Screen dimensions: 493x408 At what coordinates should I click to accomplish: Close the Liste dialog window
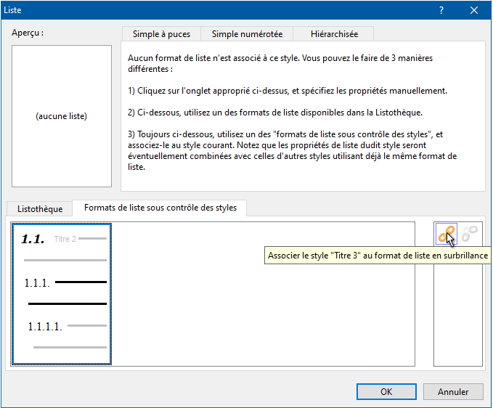point(474,10)
